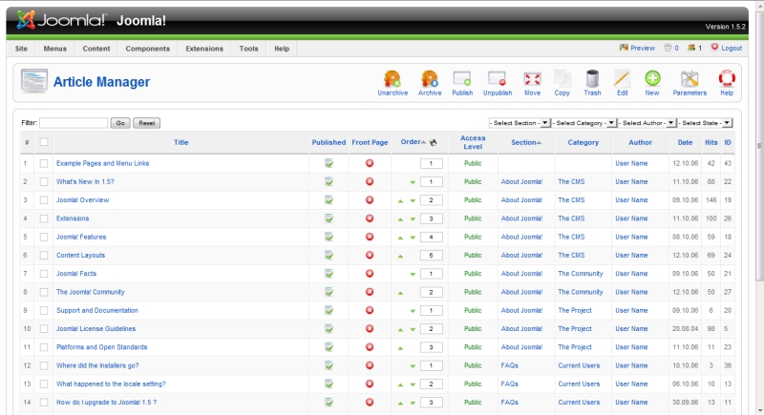Image resolution: width=764 pixels, height=415 pixels.
Task: Tick the Joomla! Features checkbox
Action: click(44, 237)
